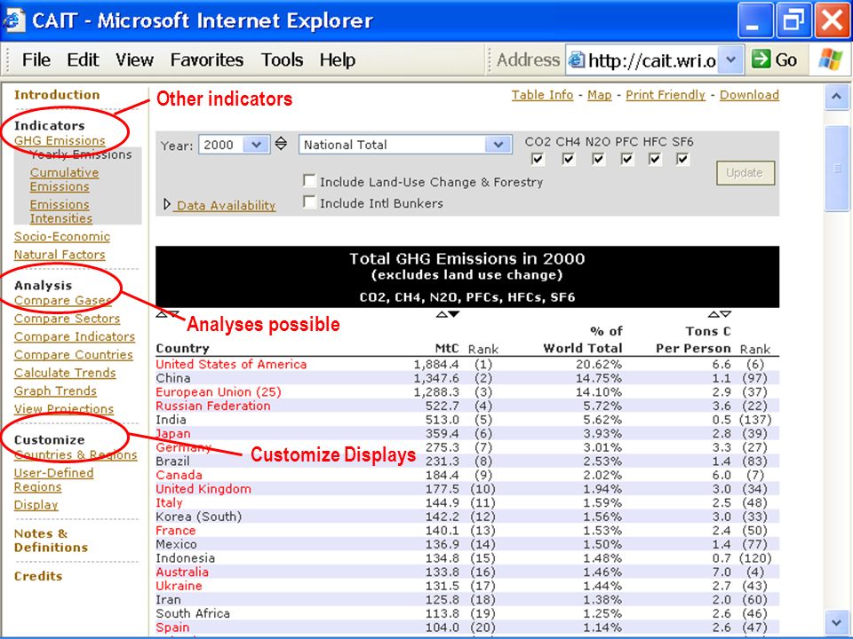Click the page icon in the address bar
This screenshot has width=853, height=639.
[x=577, y=59]
